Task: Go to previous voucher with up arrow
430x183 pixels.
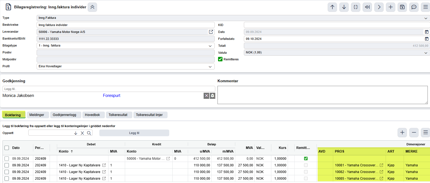Action: [332, 7]
